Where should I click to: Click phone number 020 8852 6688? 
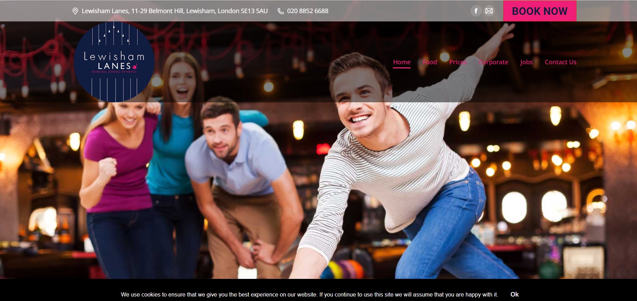(x=308, y=11)
